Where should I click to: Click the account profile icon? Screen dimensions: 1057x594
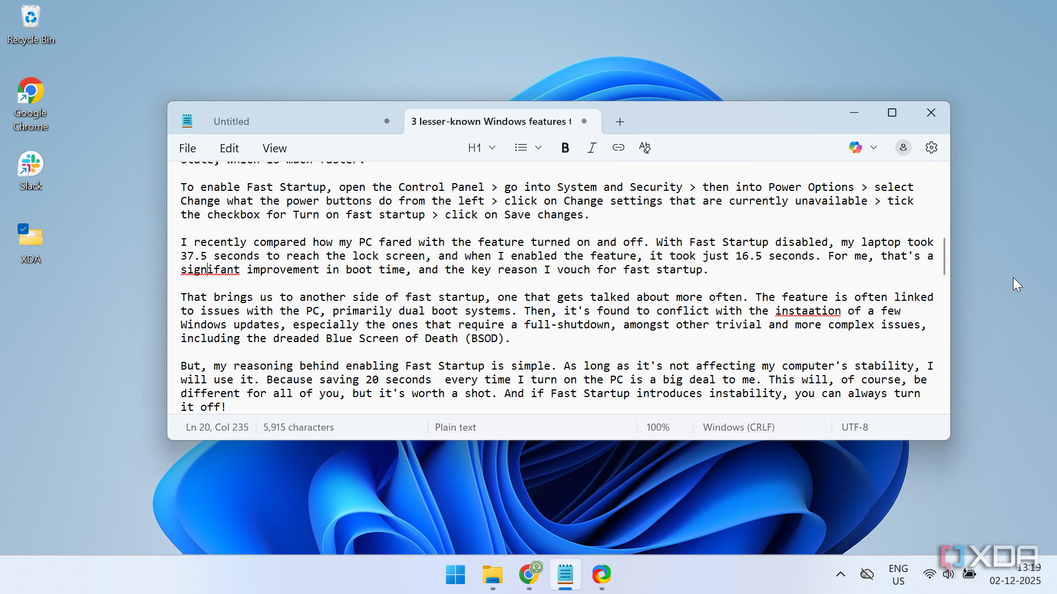click(903, 147)
